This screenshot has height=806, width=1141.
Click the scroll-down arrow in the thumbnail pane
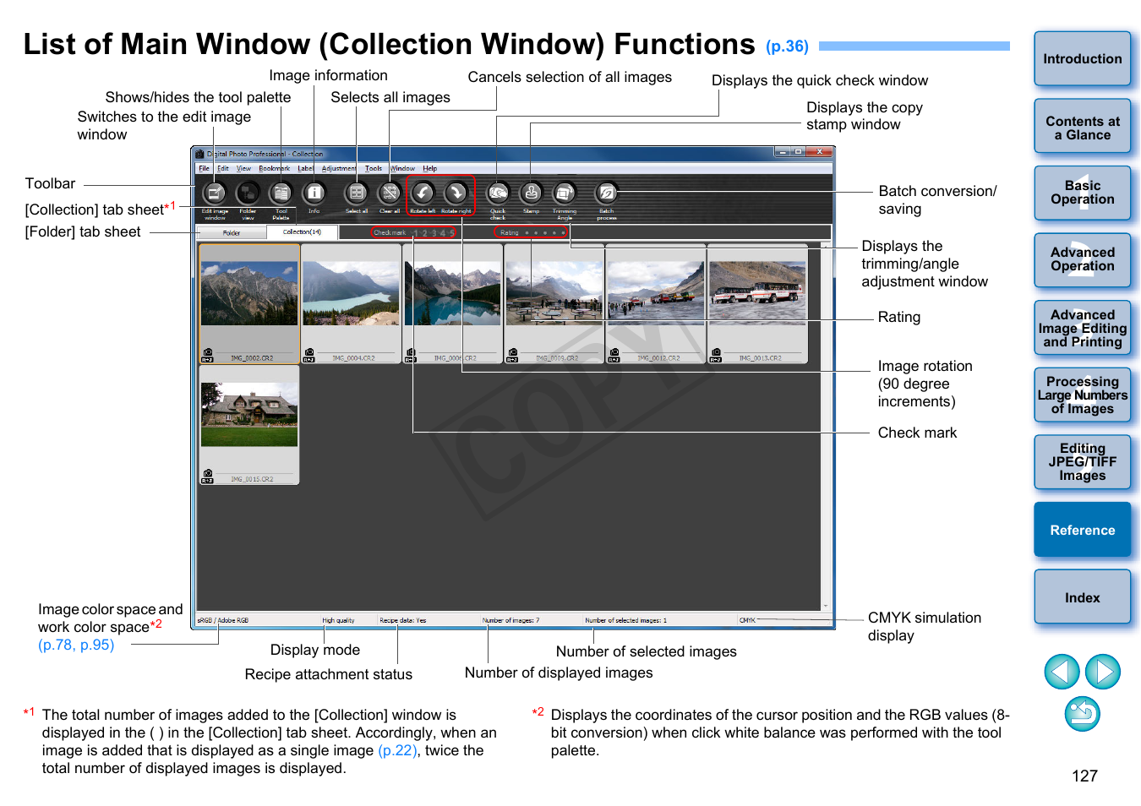pos(826,606)
